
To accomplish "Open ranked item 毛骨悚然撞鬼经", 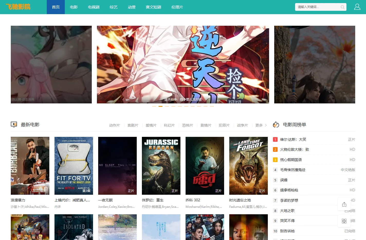I will tap(293, 170).
